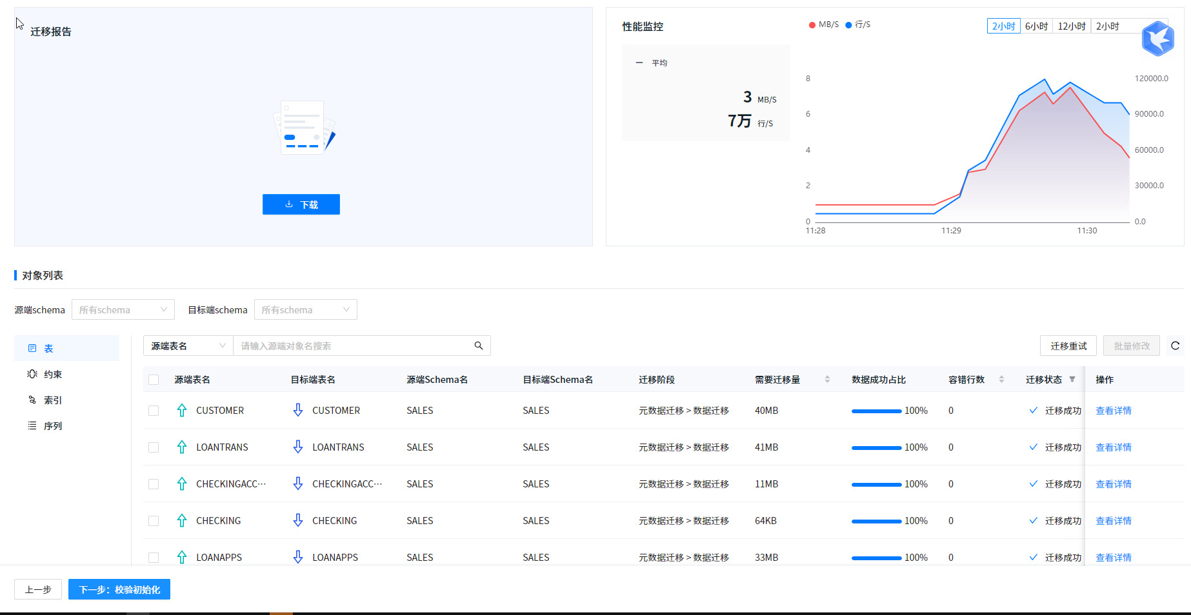Click the 批量修改 button
This screenshot has width=1191, height=615.
1132,346
